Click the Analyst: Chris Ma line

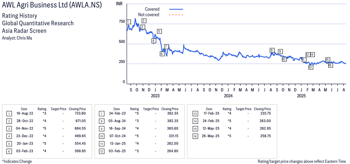point(17,38)
